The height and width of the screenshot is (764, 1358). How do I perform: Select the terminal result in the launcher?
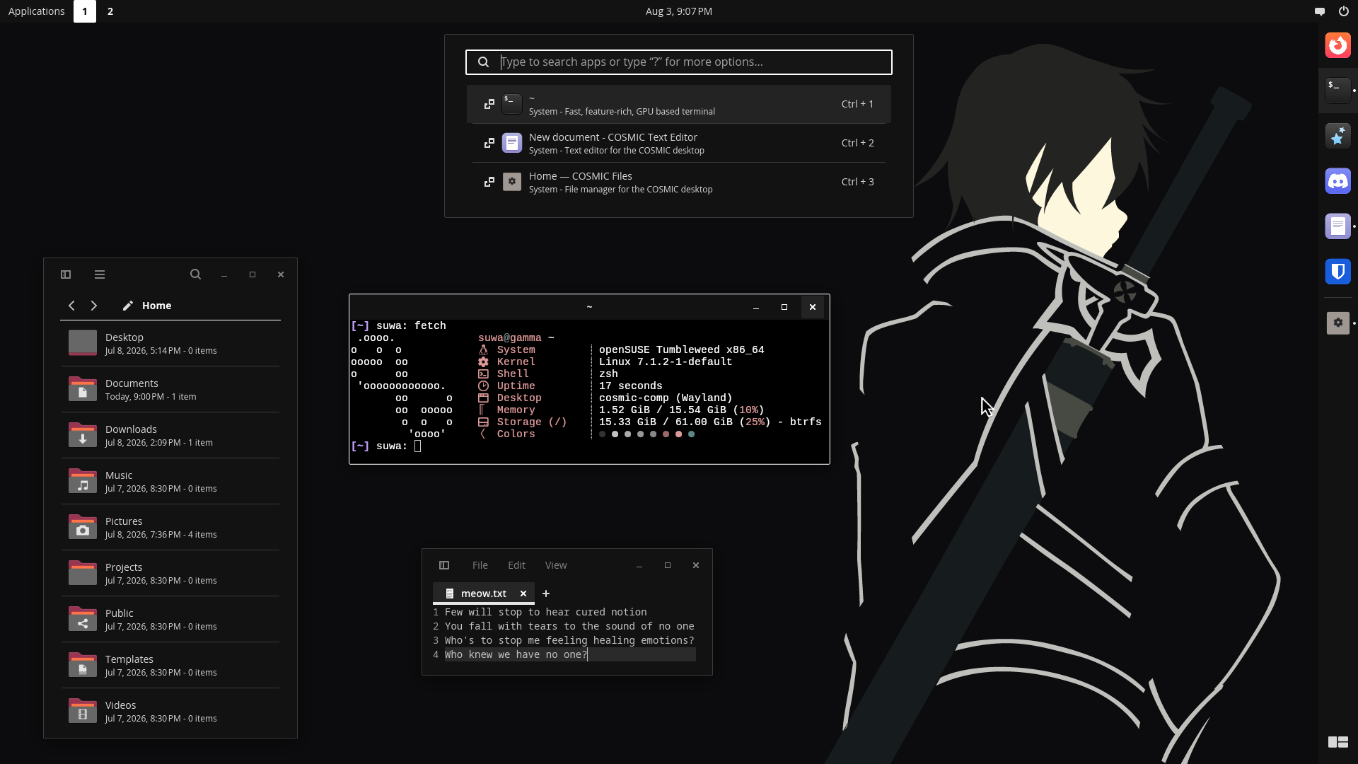point(679,104)
